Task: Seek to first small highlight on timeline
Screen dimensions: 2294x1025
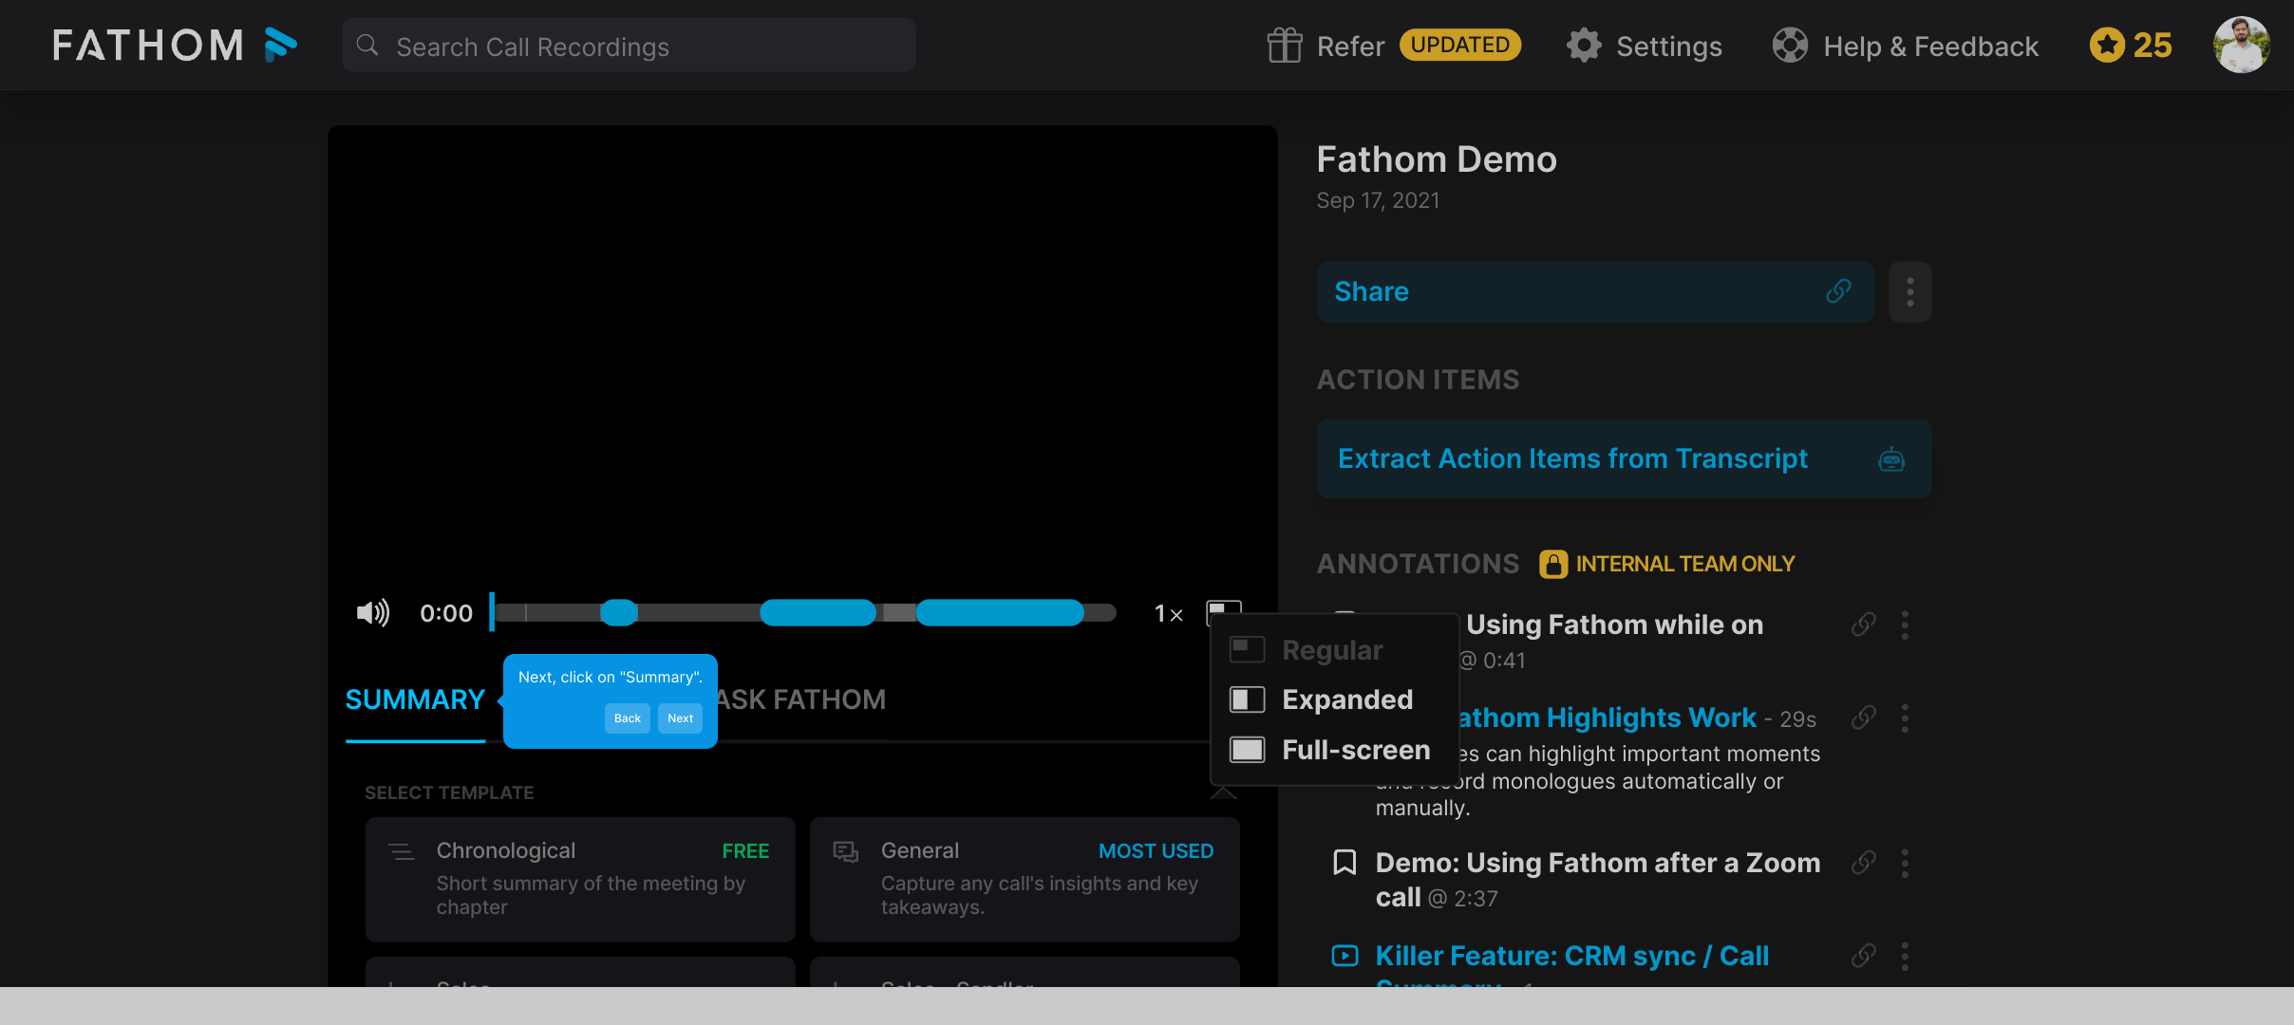Action: click(619, 613)
